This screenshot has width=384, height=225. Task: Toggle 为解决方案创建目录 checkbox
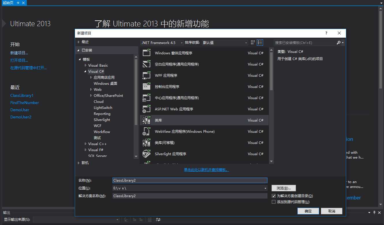point(274,196)
